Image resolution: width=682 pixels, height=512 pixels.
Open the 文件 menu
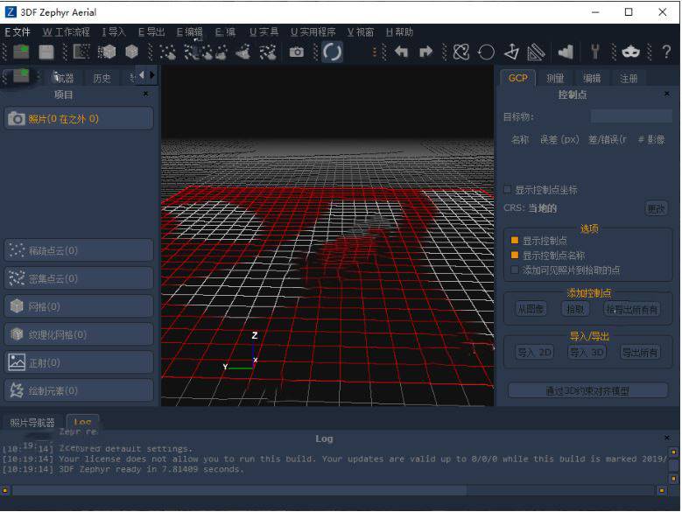coord(18,32)
